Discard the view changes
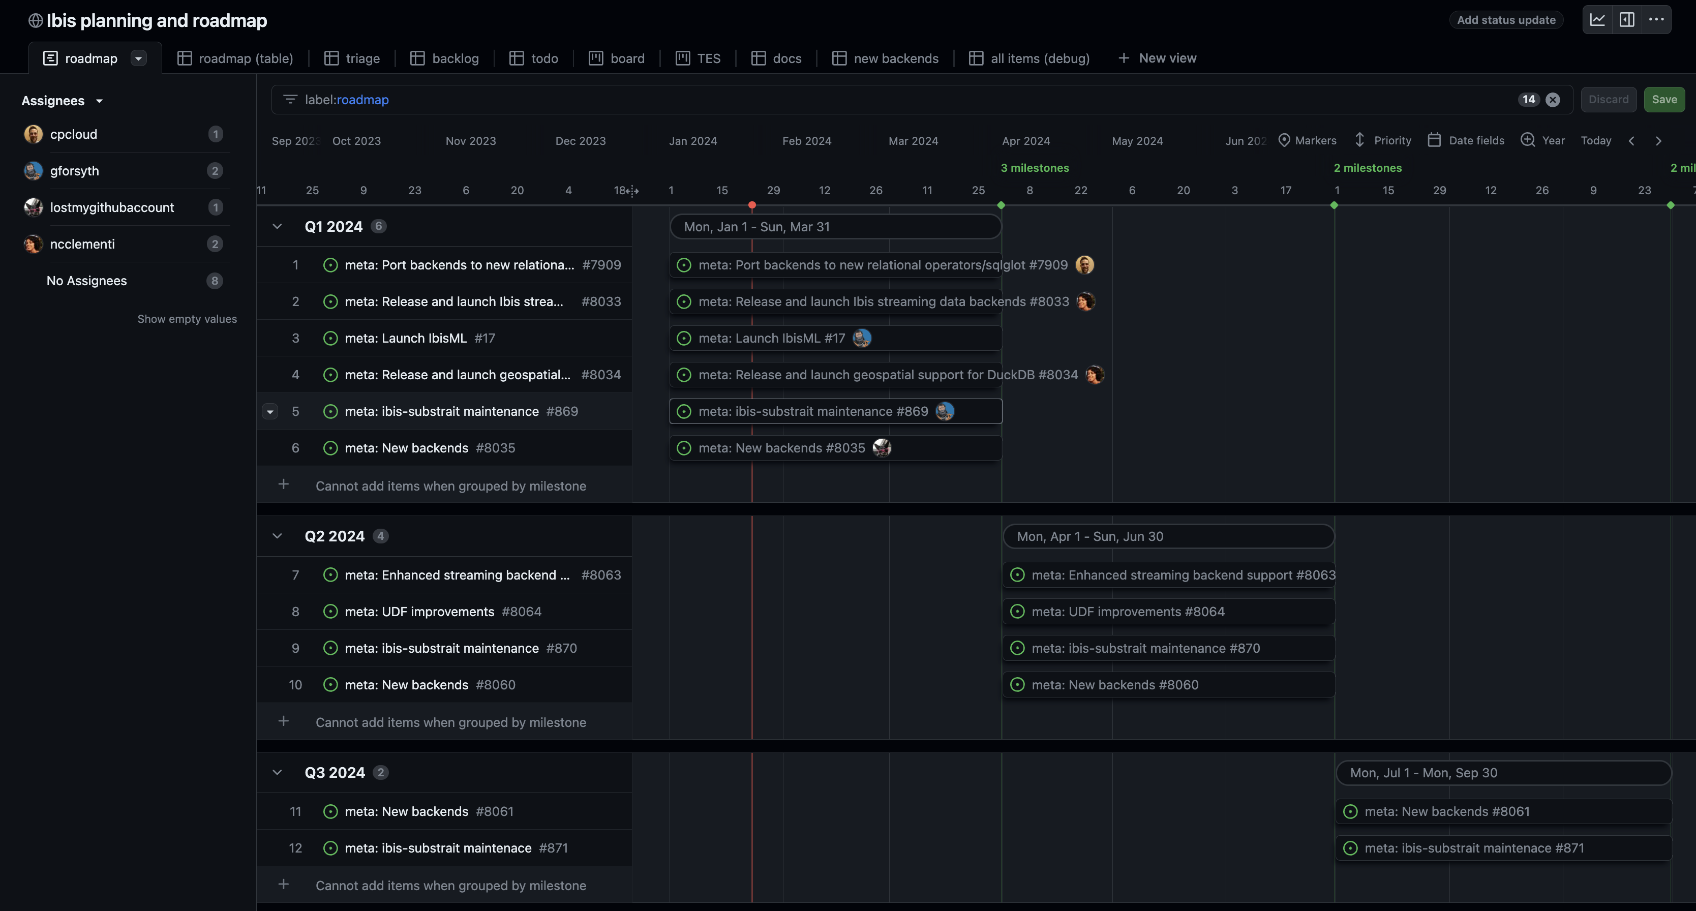Screen dimensions: 1696x911 (1609, 100)
